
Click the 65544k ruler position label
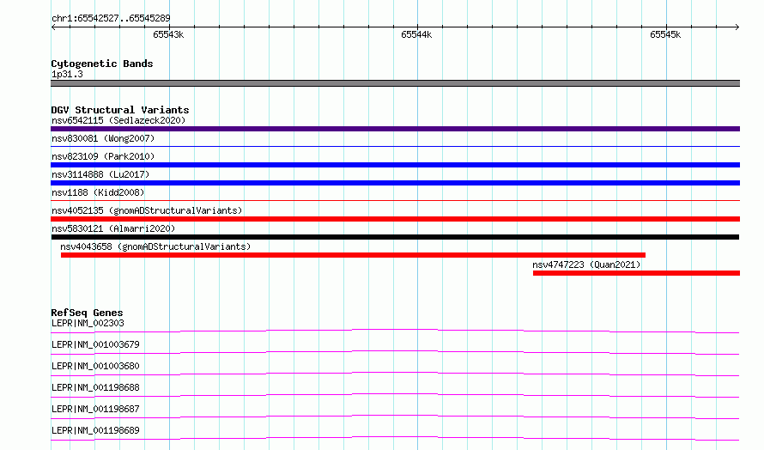(x=416, y=34)
